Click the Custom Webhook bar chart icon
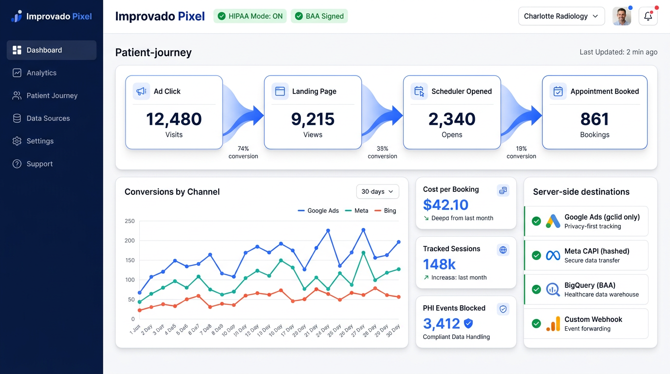The width and height of the screenshot is (670, 374). 553,324
